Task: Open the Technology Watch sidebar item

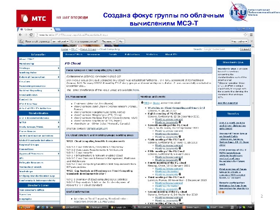Action: coord(30,167)
